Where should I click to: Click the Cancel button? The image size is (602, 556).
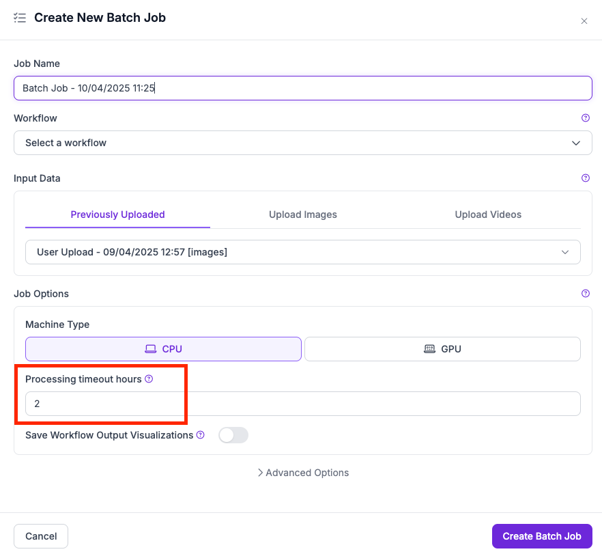coord(41,536)
